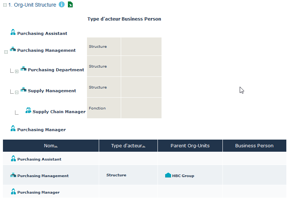Click the HBC Group building icon
The height and width of the screenshot is (198, 290).
point(168,176)
